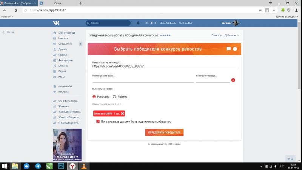Expand the Евгений profile menu
This screenshot has width=302, height=170.
coord(231,23)
